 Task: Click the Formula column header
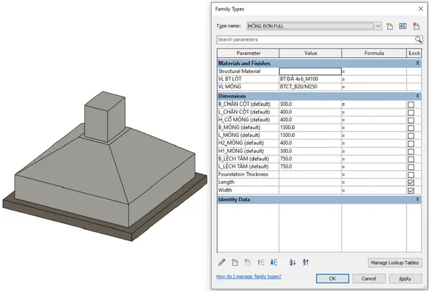pyautogui.click(x=374, y=53)
